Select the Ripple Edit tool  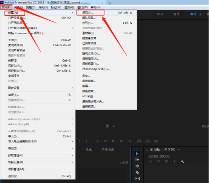coord(137,166)
